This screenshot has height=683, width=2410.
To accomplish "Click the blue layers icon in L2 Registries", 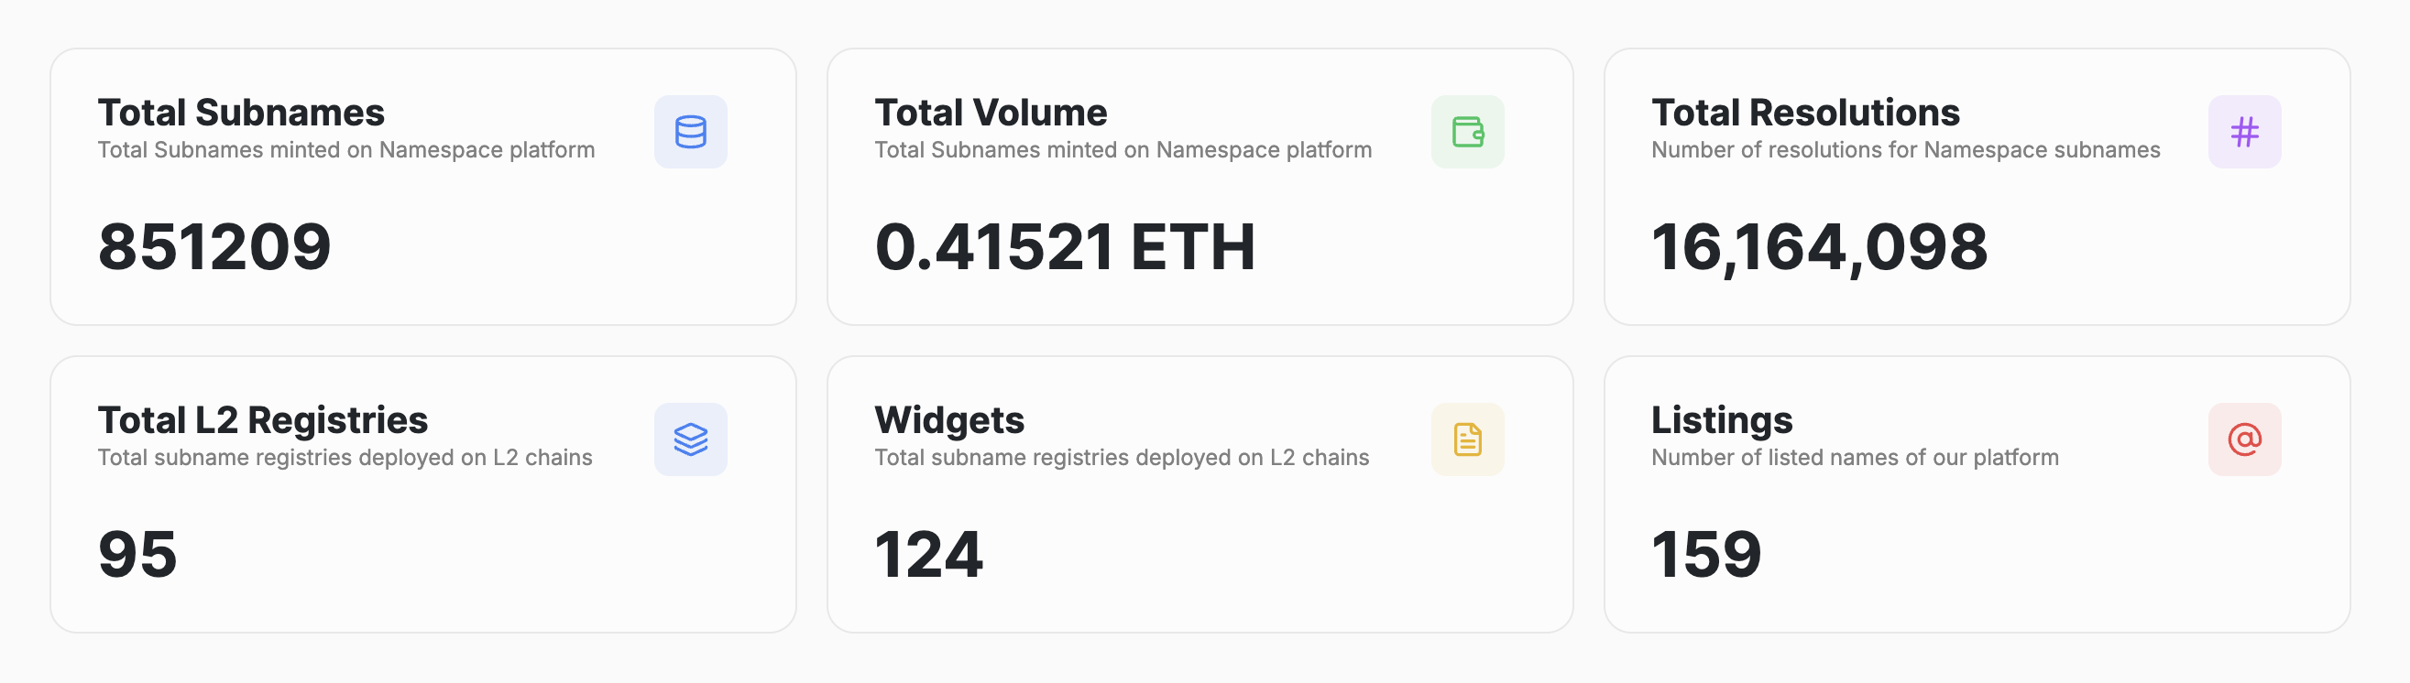I will click(690, 439).
